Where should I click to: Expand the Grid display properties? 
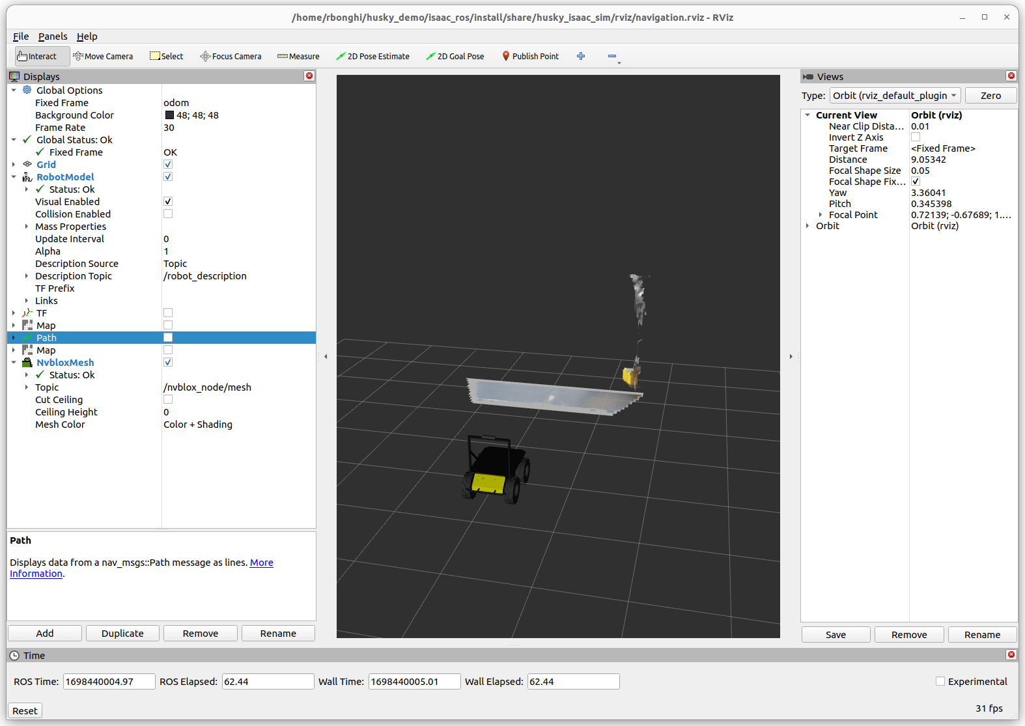[x=14, y=164]
